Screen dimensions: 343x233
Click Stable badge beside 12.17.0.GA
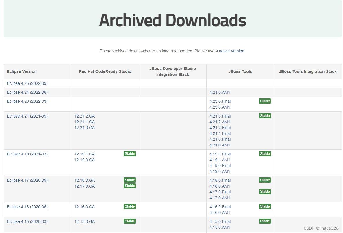click(130, 186)
